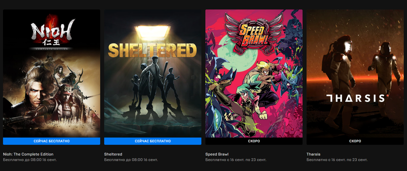Click Sheltered's 'Бесплатно до 08:00 16 сент.' text

click(131, 160)
